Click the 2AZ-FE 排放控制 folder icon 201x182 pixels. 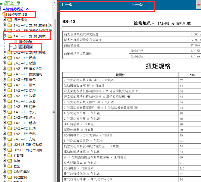coord(10,74)
